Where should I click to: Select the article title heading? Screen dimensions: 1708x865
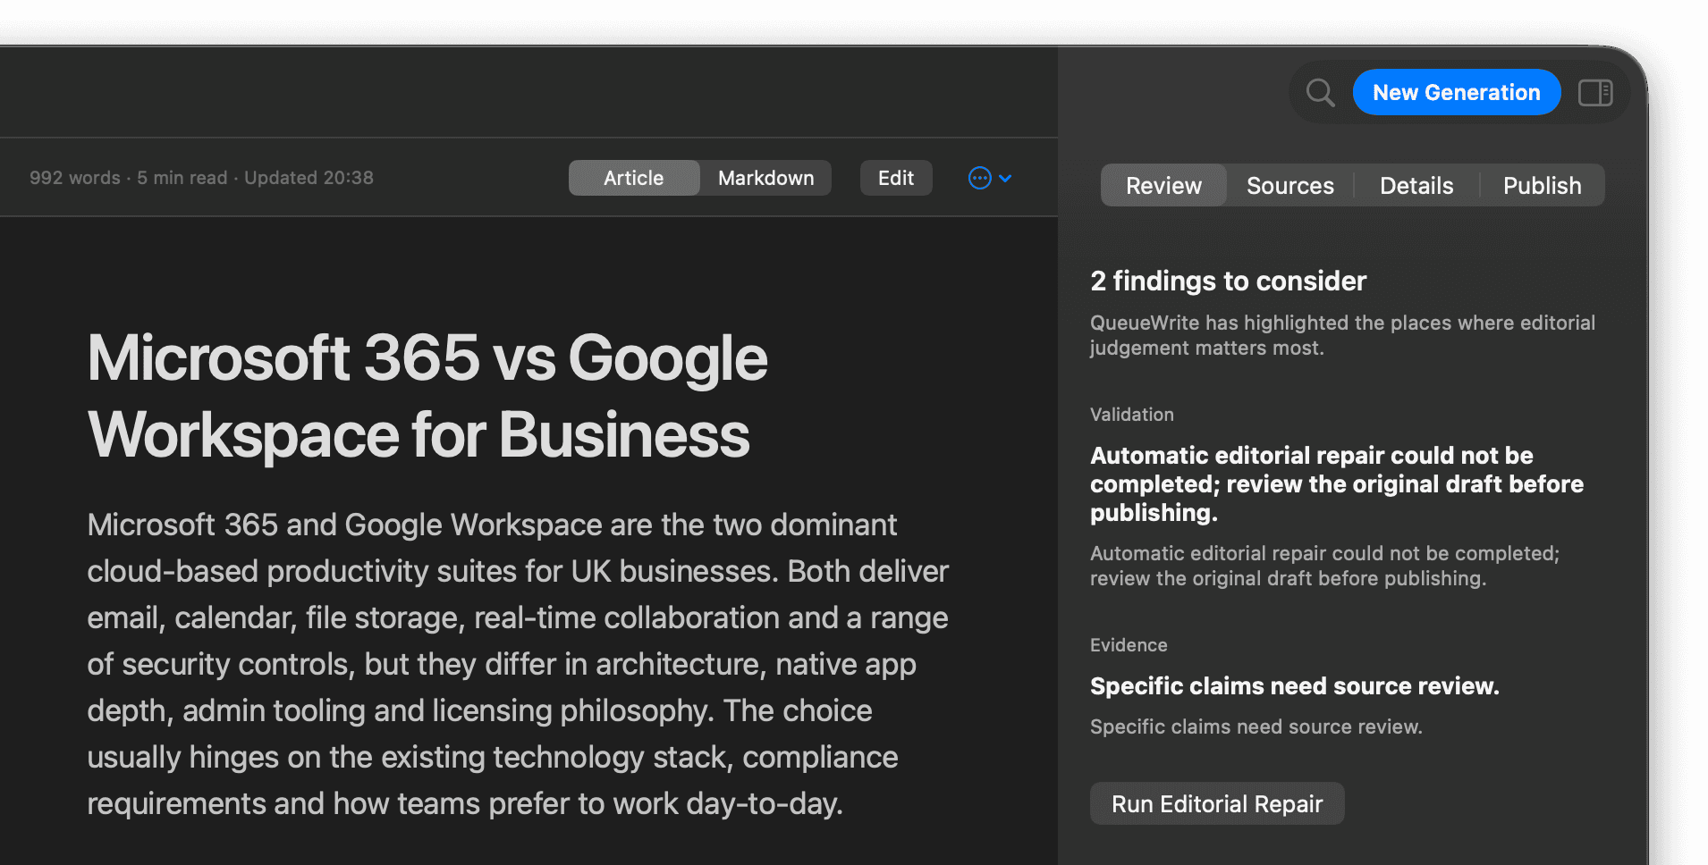coord(427,396)
